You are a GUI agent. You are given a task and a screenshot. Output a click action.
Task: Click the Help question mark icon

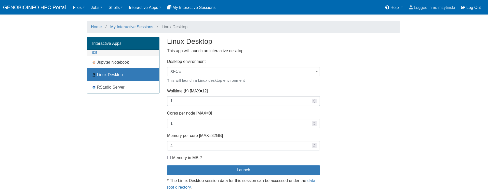[x=387, y=7]
